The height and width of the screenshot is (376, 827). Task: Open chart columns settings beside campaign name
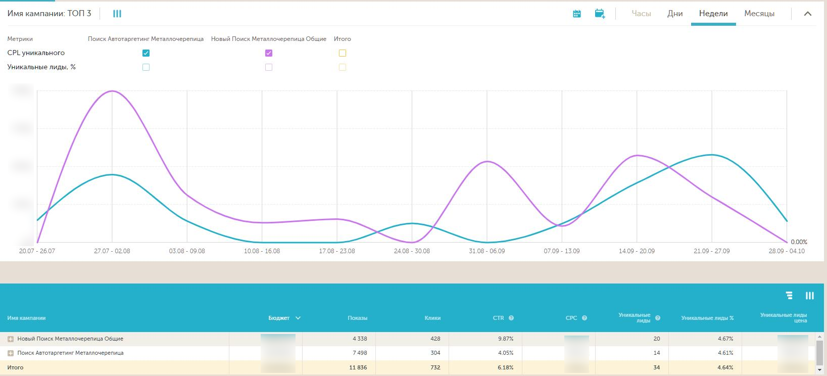(117, 14)
